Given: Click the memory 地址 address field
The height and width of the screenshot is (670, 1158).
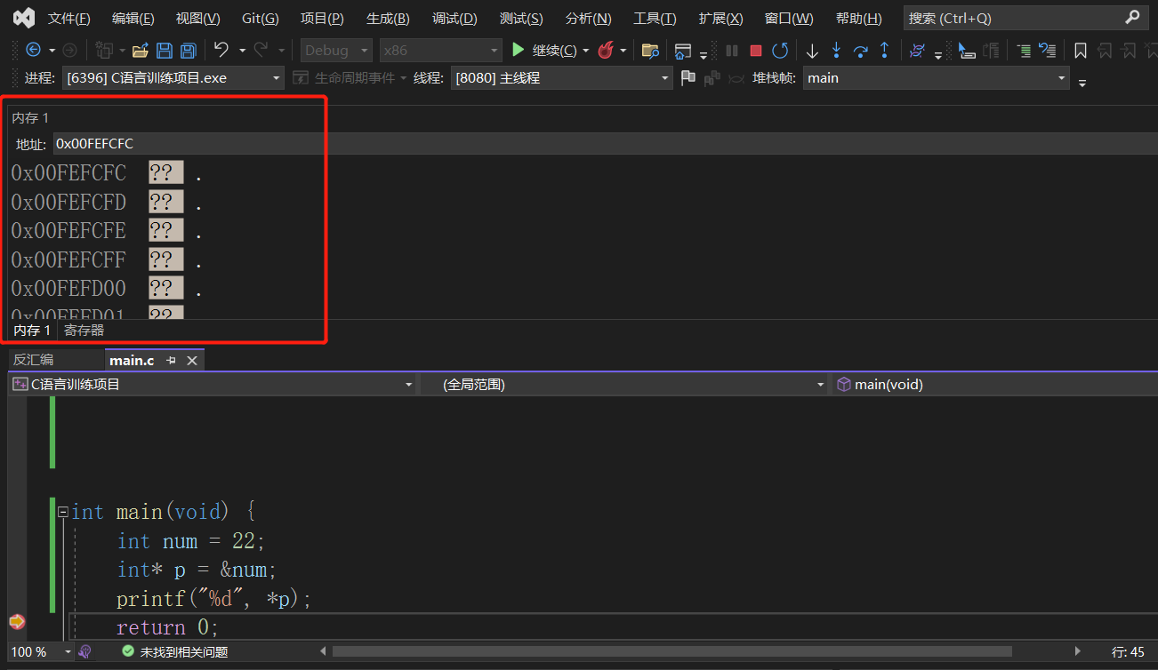Looking at the screenshot, I should pos(605,143).
